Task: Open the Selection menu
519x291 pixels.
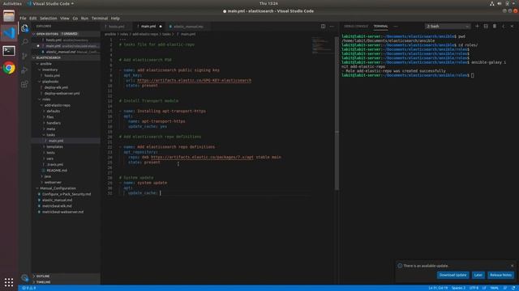Action: coord(49,18)
